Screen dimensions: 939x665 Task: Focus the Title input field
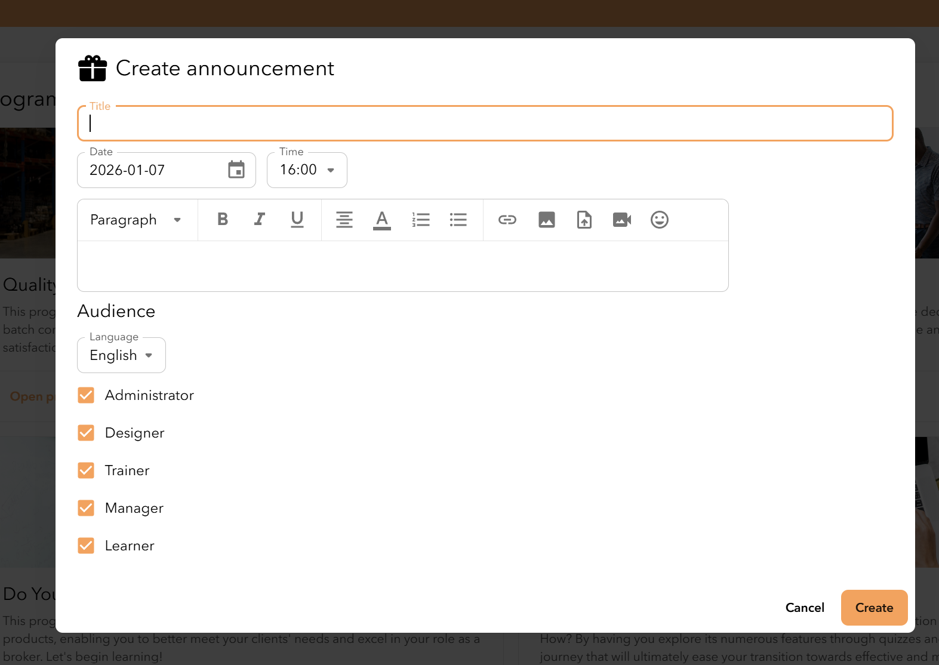click(x=485, y=124)
